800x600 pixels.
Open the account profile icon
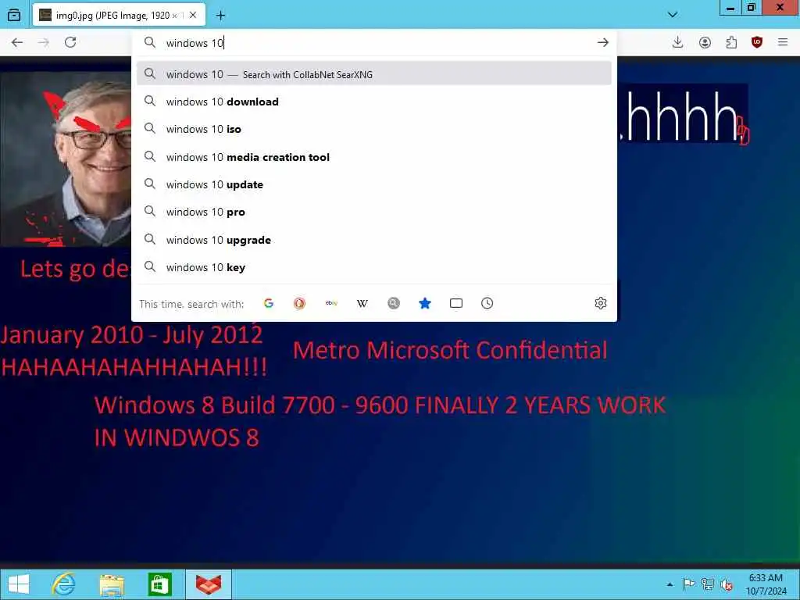coord(705,42)
